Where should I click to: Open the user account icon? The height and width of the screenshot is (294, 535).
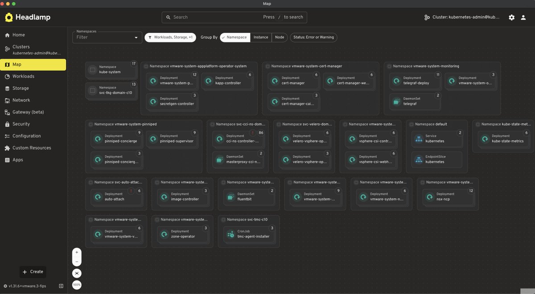(524, 17)
